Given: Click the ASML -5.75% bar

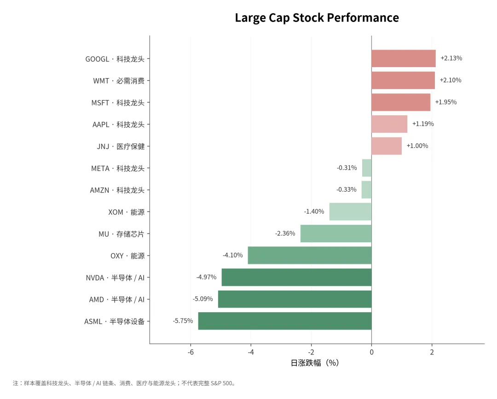Looking at the screenshot, I should pos(285,321).
